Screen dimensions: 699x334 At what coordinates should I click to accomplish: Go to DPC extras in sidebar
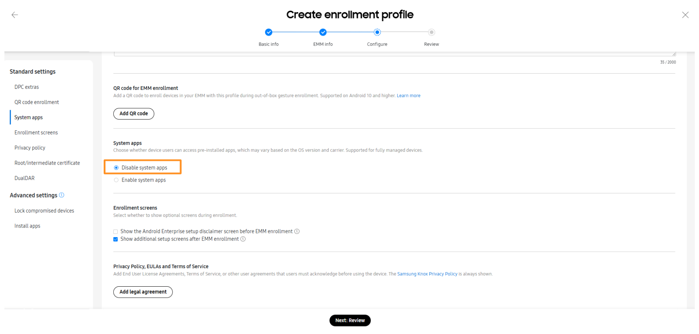pyautogui.click(x=27, y=87)
